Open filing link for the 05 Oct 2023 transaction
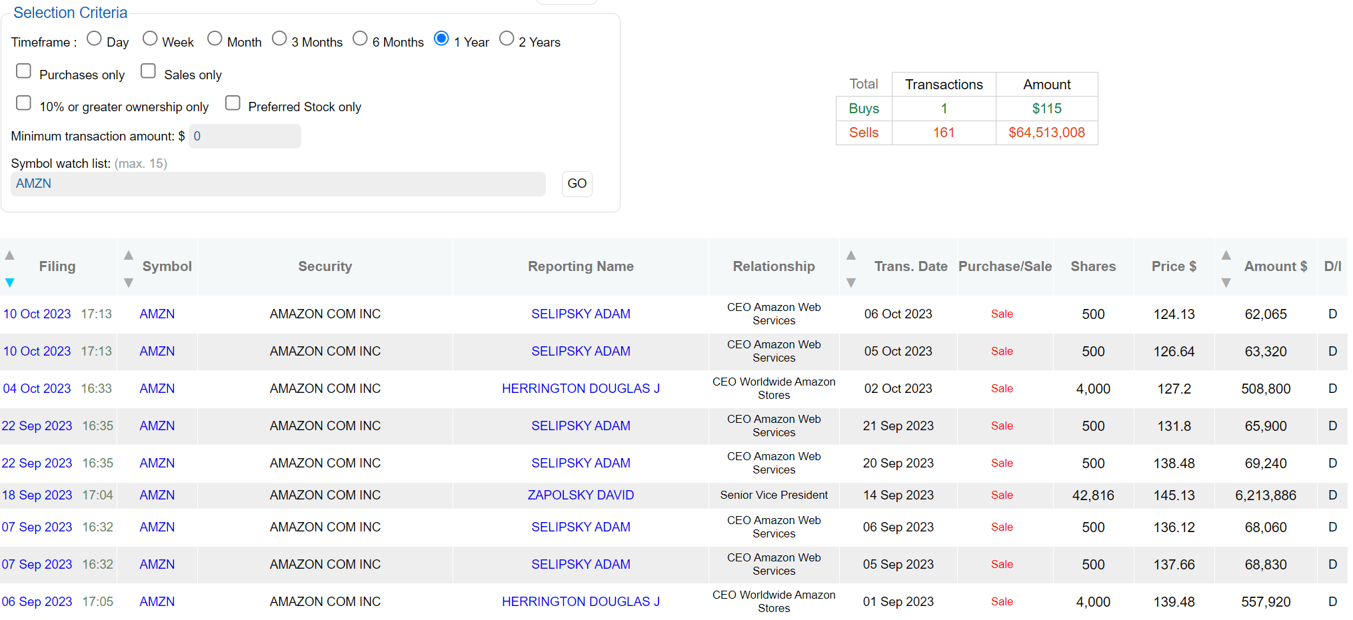 (37, 352)
